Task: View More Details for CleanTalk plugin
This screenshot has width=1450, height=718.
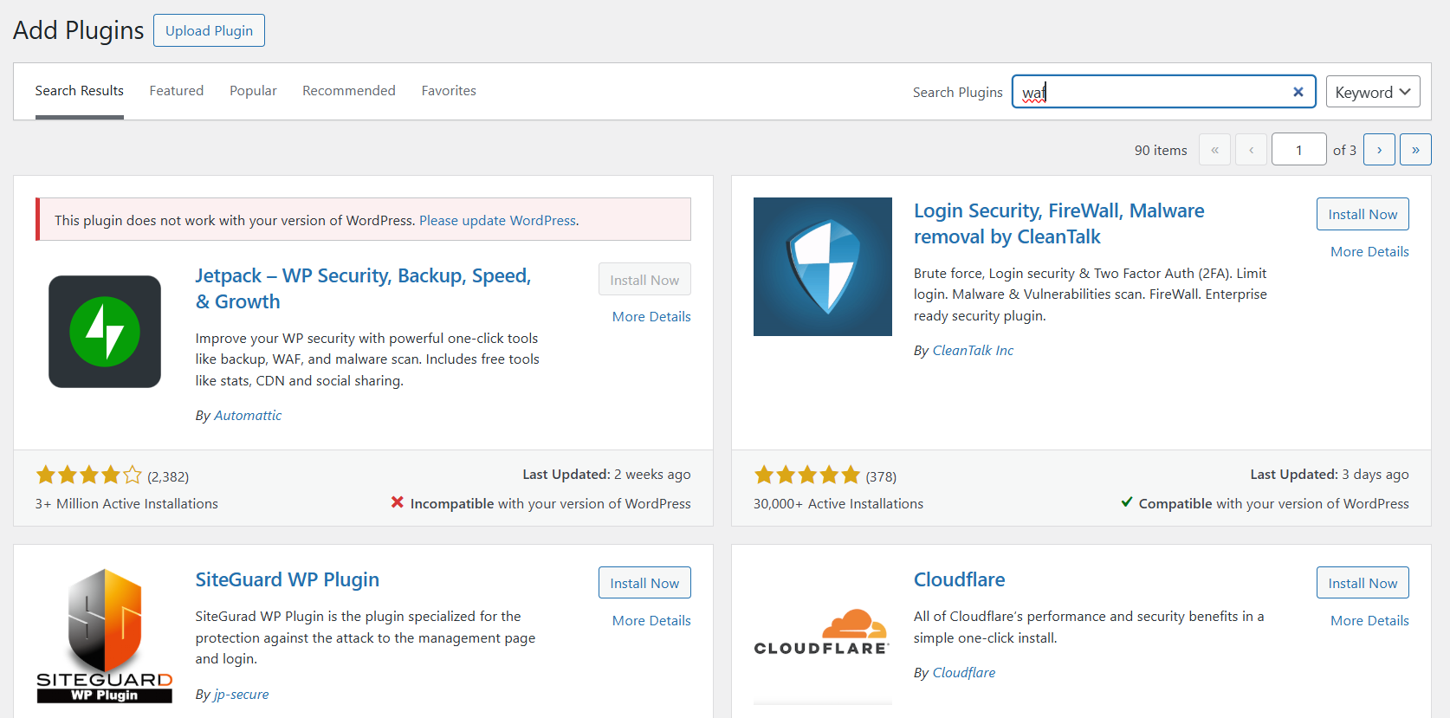Action: click(1369, 252)
